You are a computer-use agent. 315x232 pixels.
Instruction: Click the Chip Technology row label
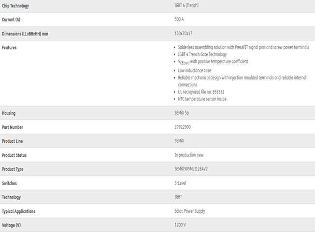point(15,6)
